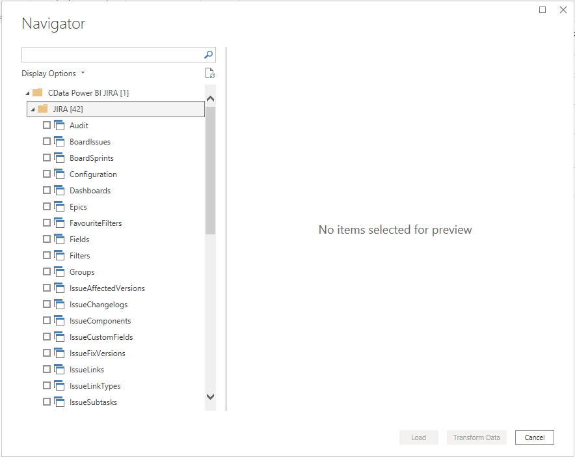This screenshot has height=457, width=575.
Task: Collapse the JIRA folder node
Action: click(x=32, y=109)
